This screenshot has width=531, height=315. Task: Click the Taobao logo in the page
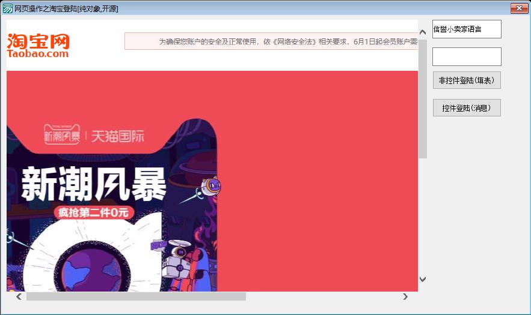tap(38, 45)
